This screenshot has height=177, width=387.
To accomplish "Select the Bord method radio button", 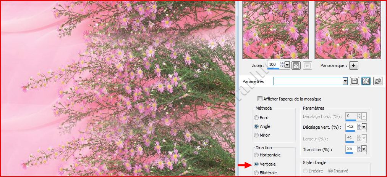I will [x=256, y=118].
